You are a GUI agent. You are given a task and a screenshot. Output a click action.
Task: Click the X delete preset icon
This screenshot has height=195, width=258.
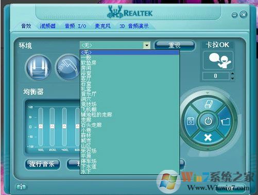click(x=208, y=138)
